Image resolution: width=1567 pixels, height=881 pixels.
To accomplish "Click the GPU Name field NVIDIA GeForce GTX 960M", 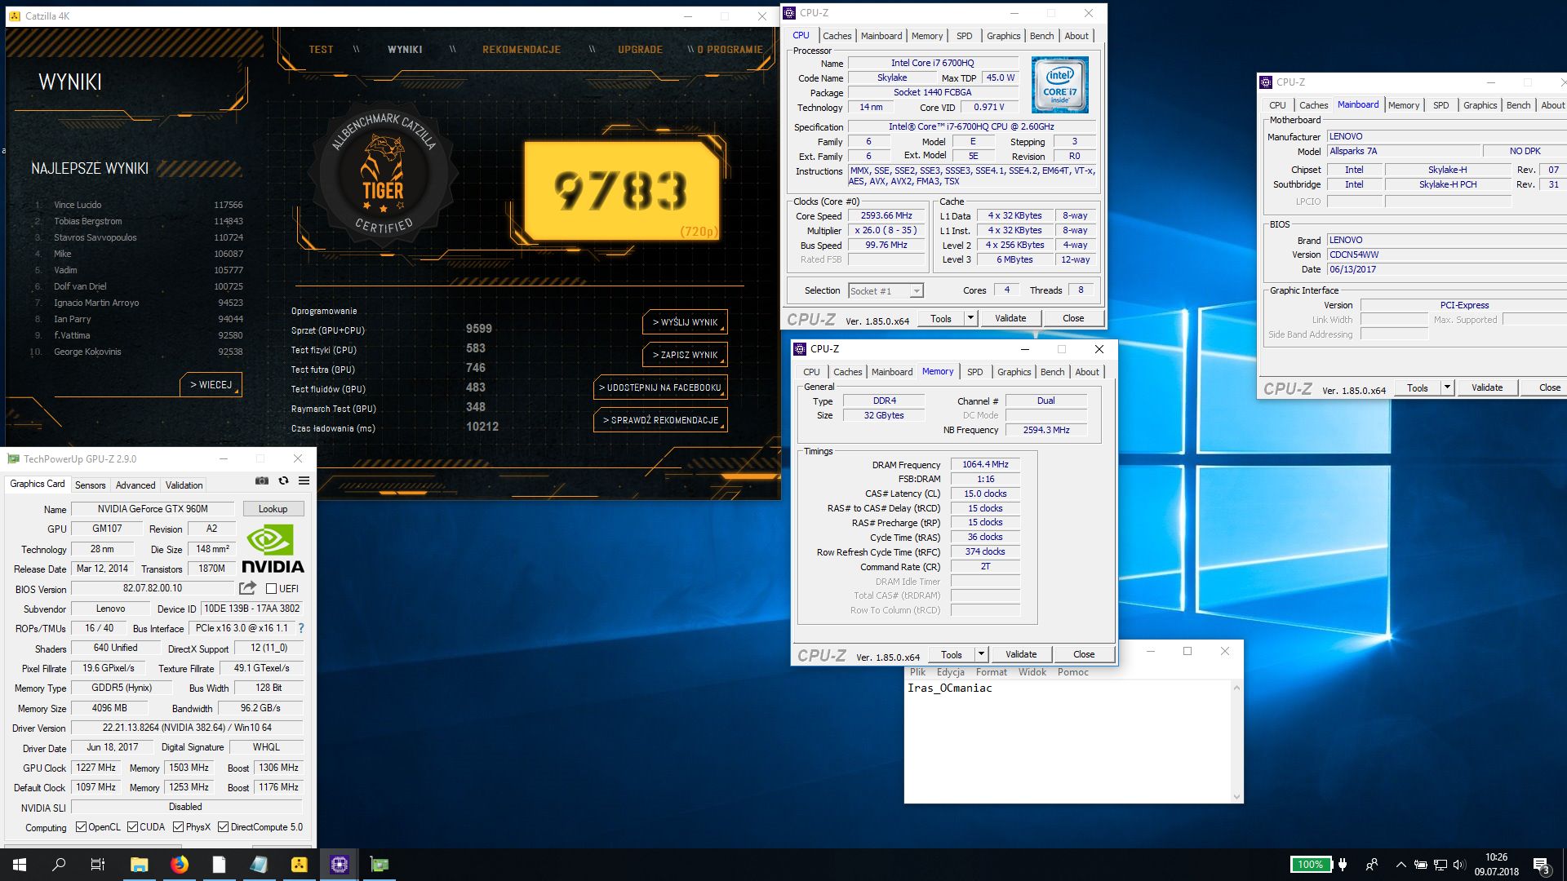I will pos(153,508).
